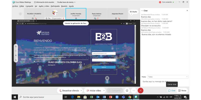Open the Participante menu
Viewport: 201px width, 100px height.
click(55, 6)
